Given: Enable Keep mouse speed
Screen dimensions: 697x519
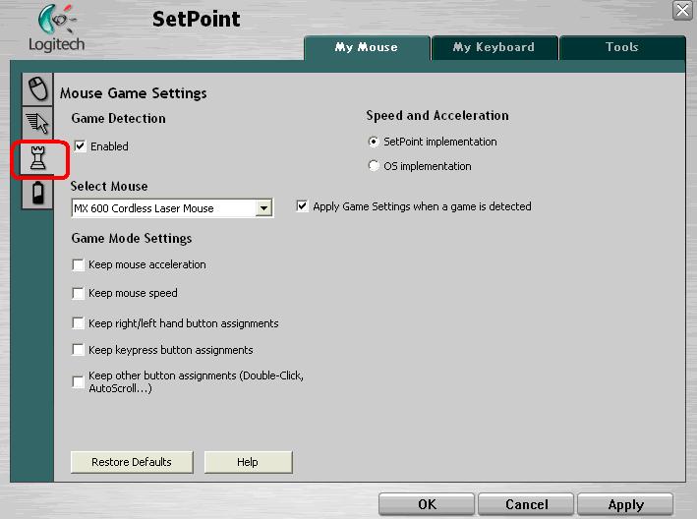Looking at the screenshot, I should pos(79,293).
